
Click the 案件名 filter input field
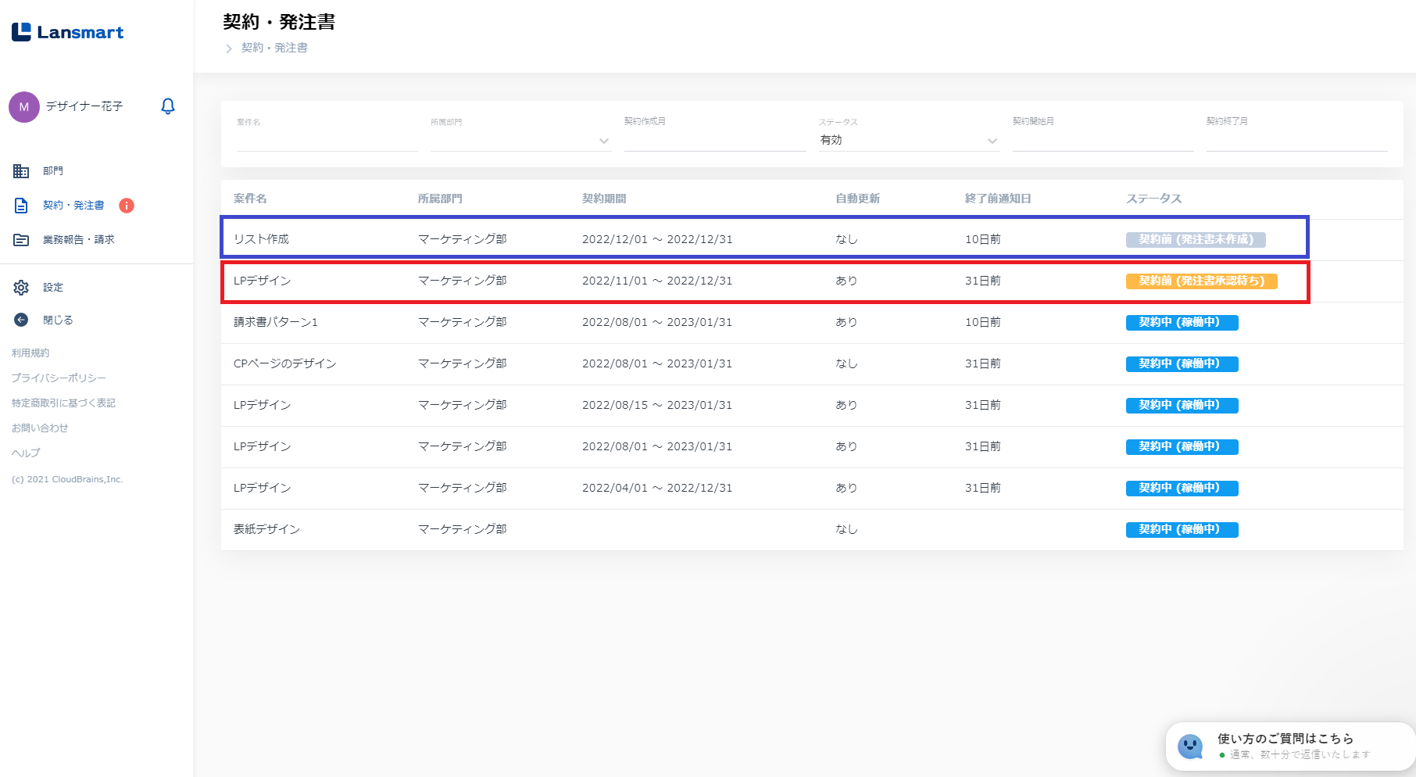pos(327,141)
